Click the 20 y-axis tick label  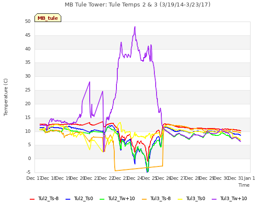[x=28, y=104]
